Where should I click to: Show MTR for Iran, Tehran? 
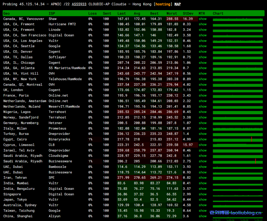click(x=202, y=178)
